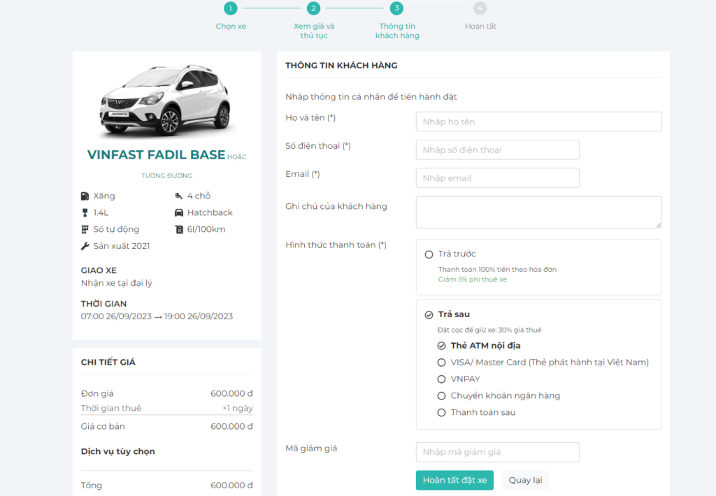Pick Chuyển khoản ngân hàng option
The height and width of the screenshot is (496, 716).
point(441,396)
